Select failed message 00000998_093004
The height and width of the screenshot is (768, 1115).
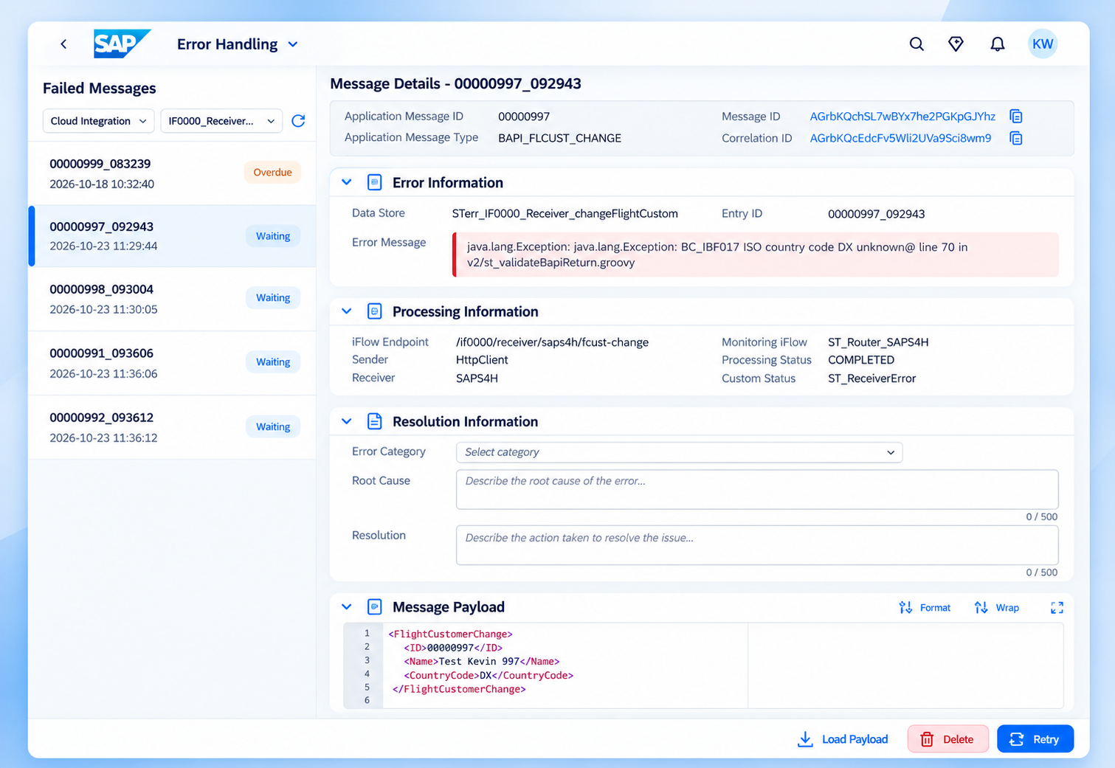[x=172, y=299]
